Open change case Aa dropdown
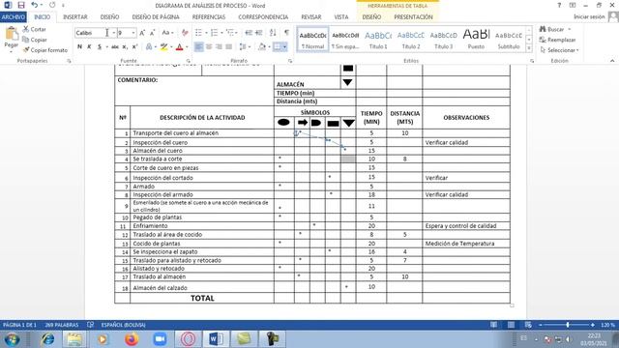619x348 pixels. [x=167, y=33]
